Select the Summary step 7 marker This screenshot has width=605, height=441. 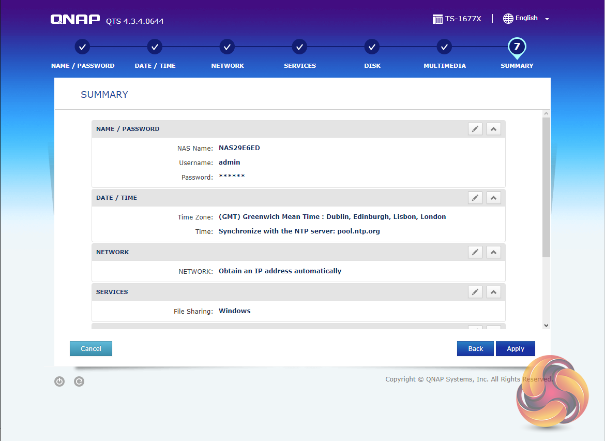(517, 47)
